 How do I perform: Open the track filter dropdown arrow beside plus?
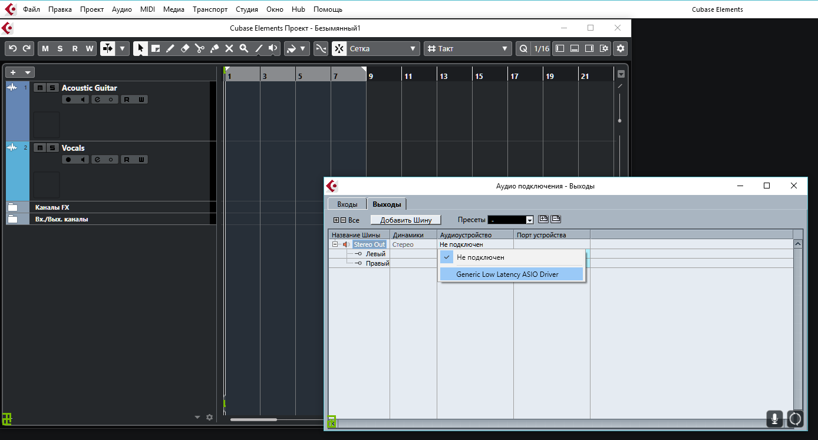pos(28,72)
